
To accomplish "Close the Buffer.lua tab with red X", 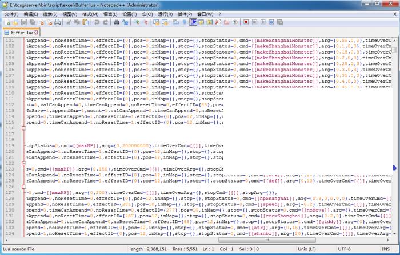I will tap(36, 33).
